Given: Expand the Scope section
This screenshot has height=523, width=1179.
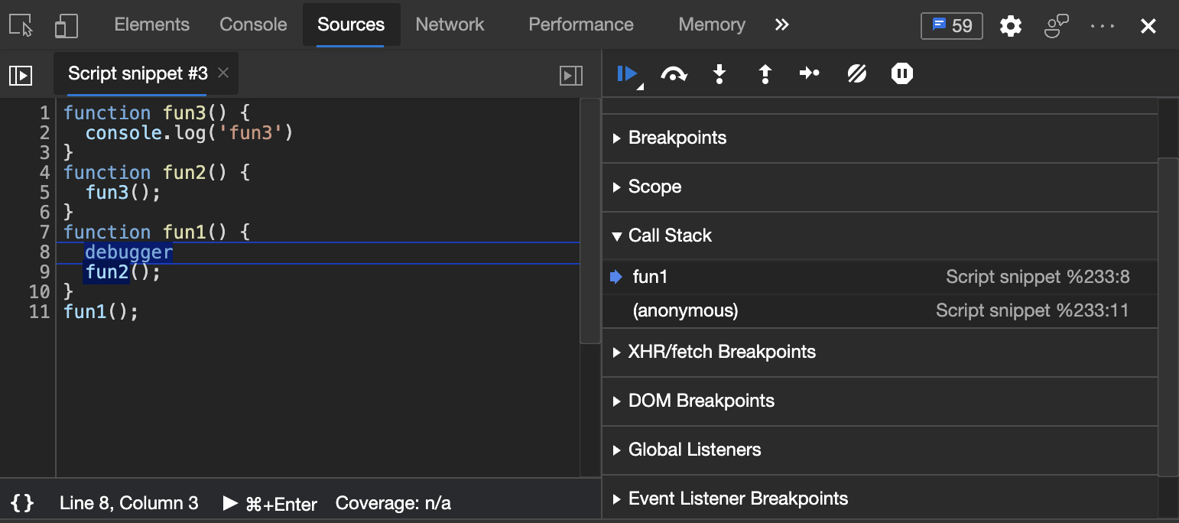Looking at the screenshot, I should (654, 187).
